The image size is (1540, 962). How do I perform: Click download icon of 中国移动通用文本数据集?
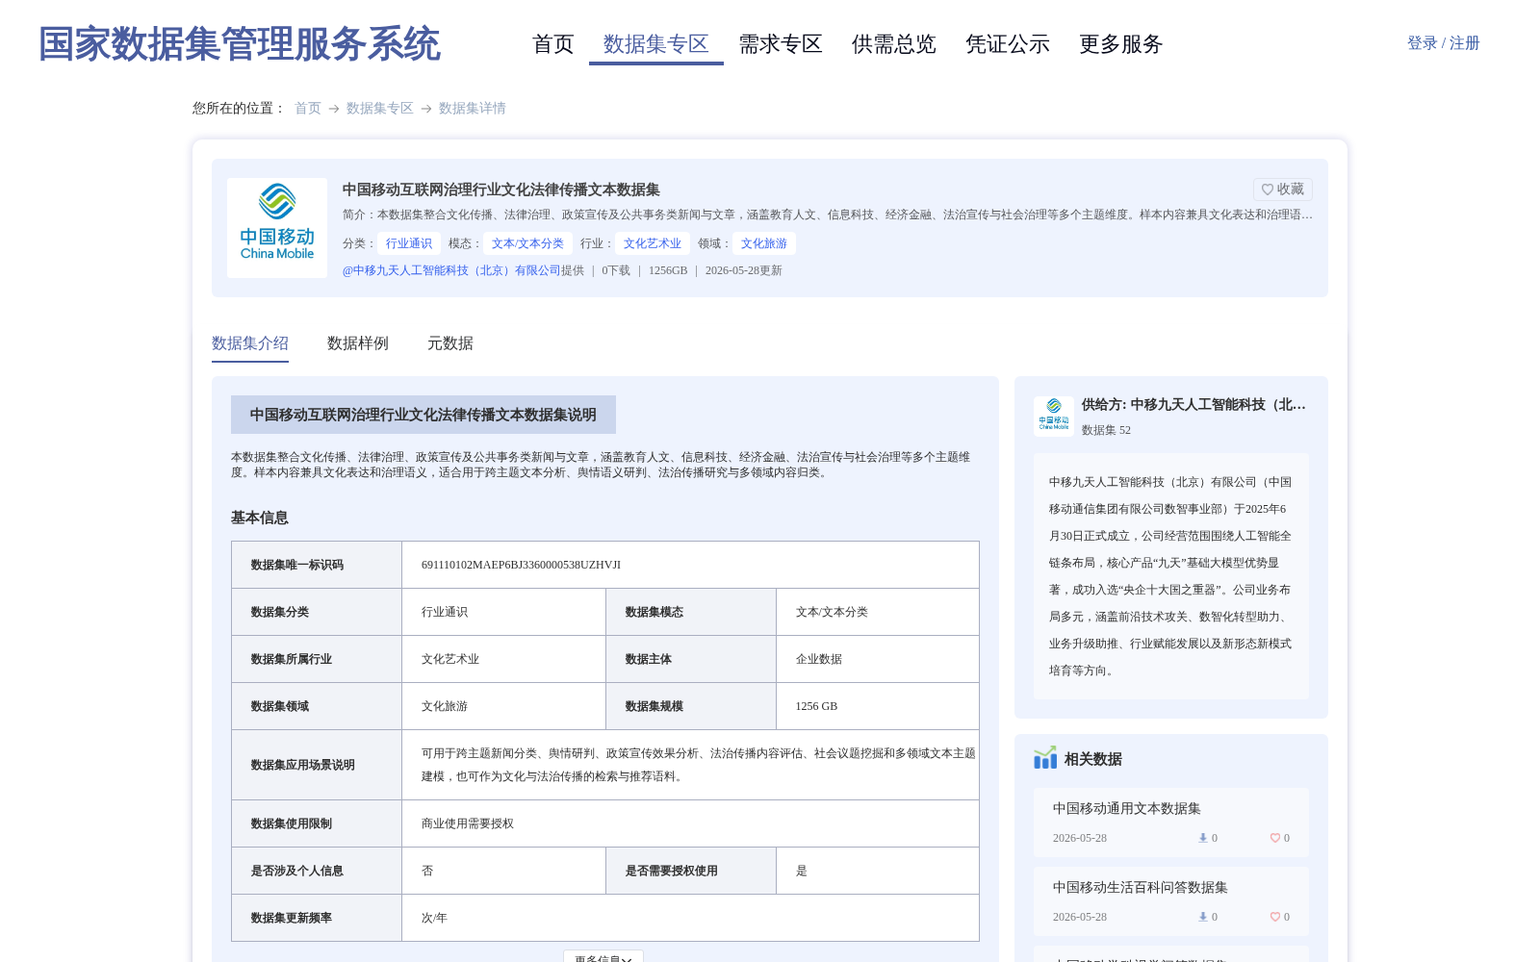pos(1202,838)
